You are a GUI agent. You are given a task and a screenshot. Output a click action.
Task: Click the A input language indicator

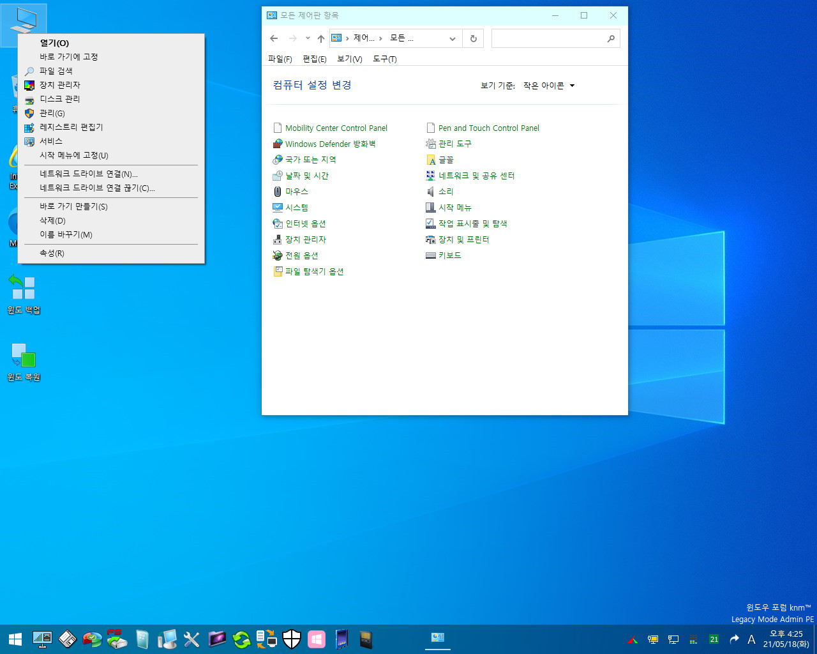click(751, 639)
